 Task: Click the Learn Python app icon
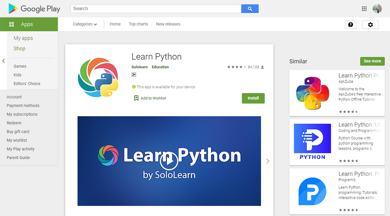[x=98, y=77]
